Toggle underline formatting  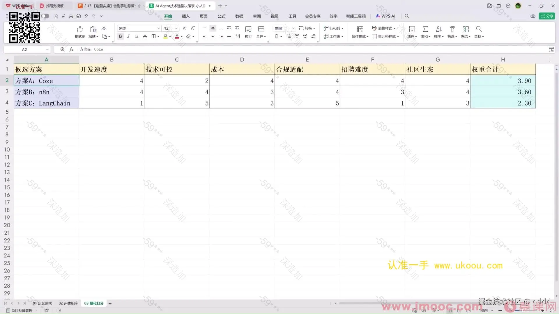[137, 36]
